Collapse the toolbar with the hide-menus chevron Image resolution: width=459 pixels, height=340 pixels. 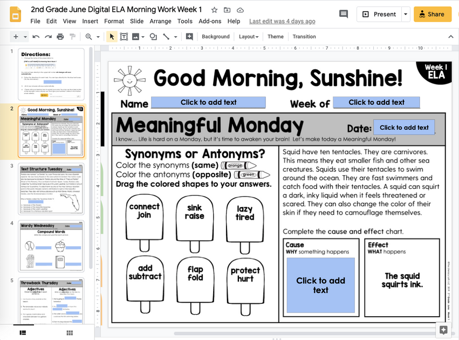[451, 37]
